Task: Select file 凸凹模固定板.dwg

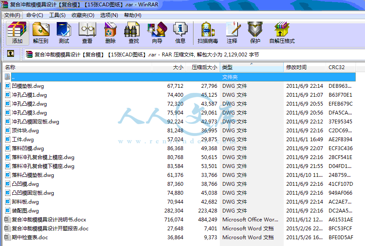Action: [33, 193]
